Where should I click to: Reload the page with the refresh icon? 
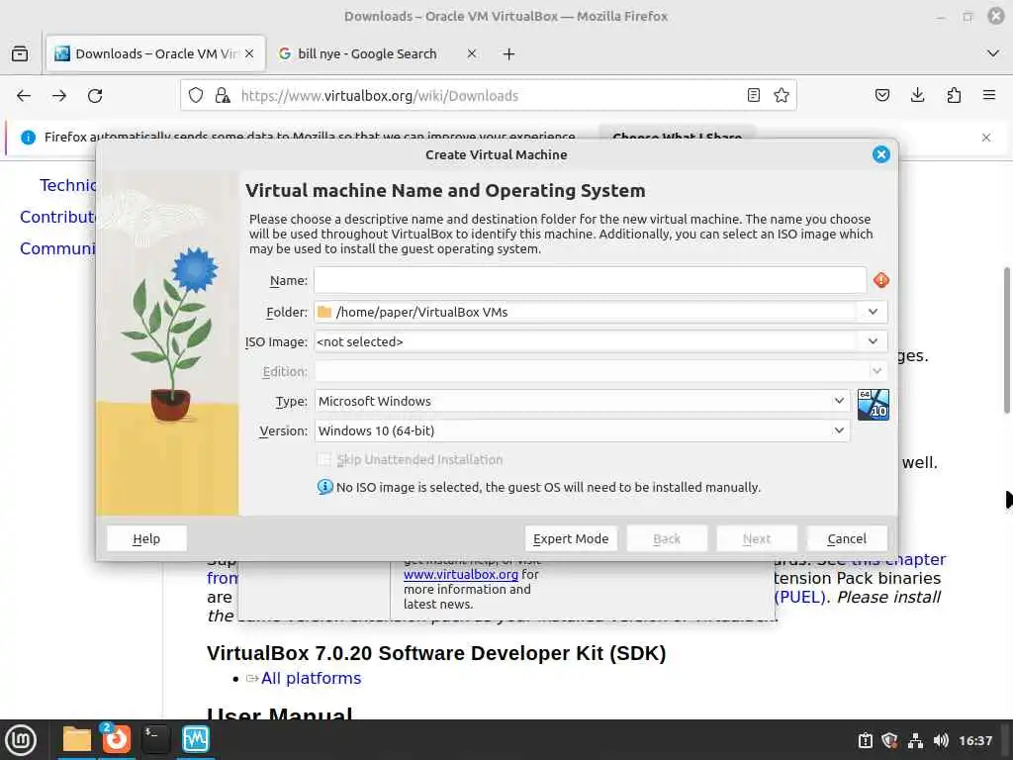[x=95, y=96]
